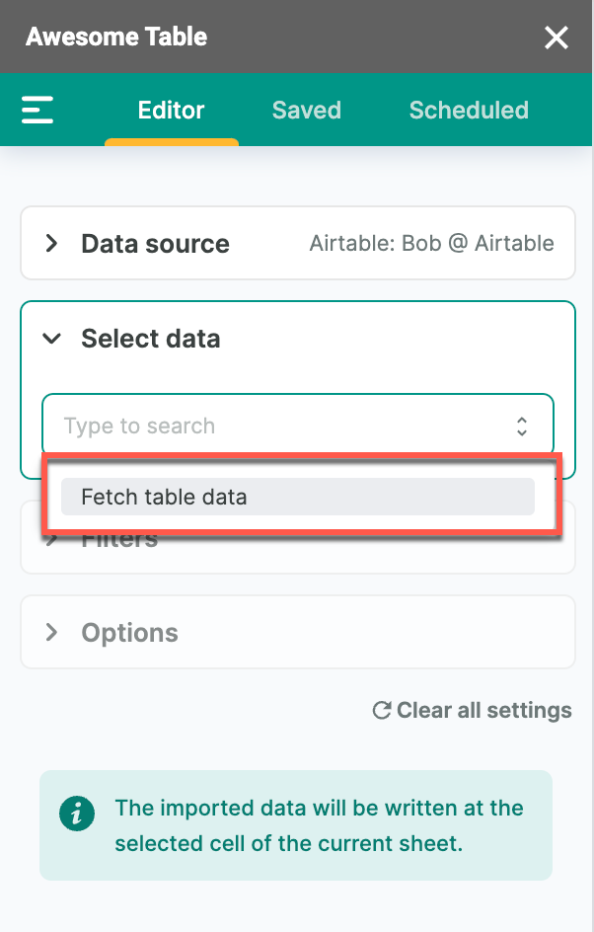
Task: Click the Options heading text
Action: point(129,633)
